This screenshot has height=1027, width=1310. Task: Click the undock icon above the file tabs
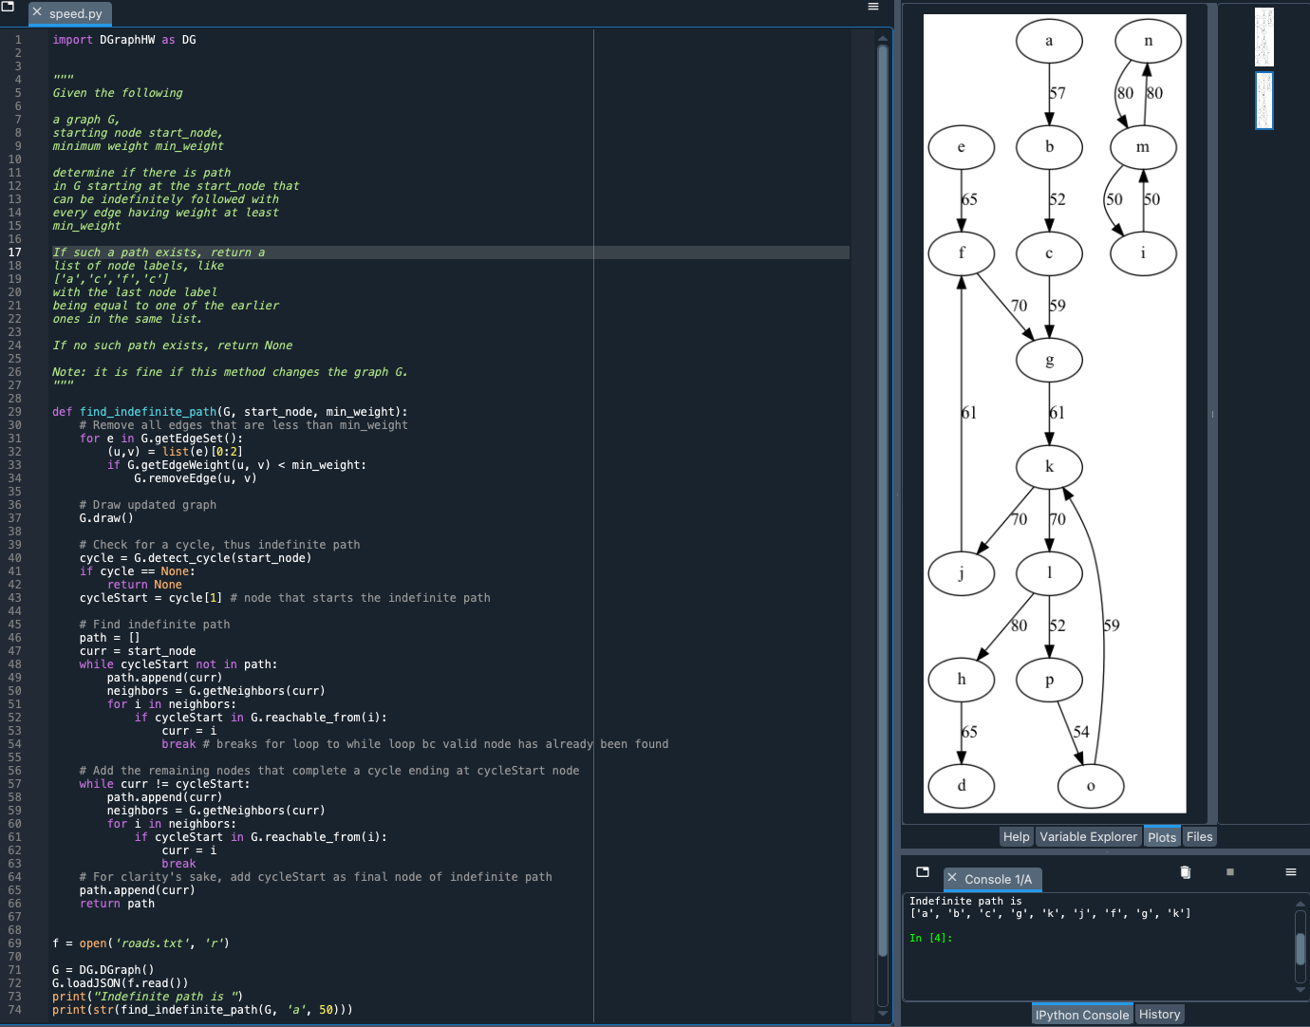9,6
